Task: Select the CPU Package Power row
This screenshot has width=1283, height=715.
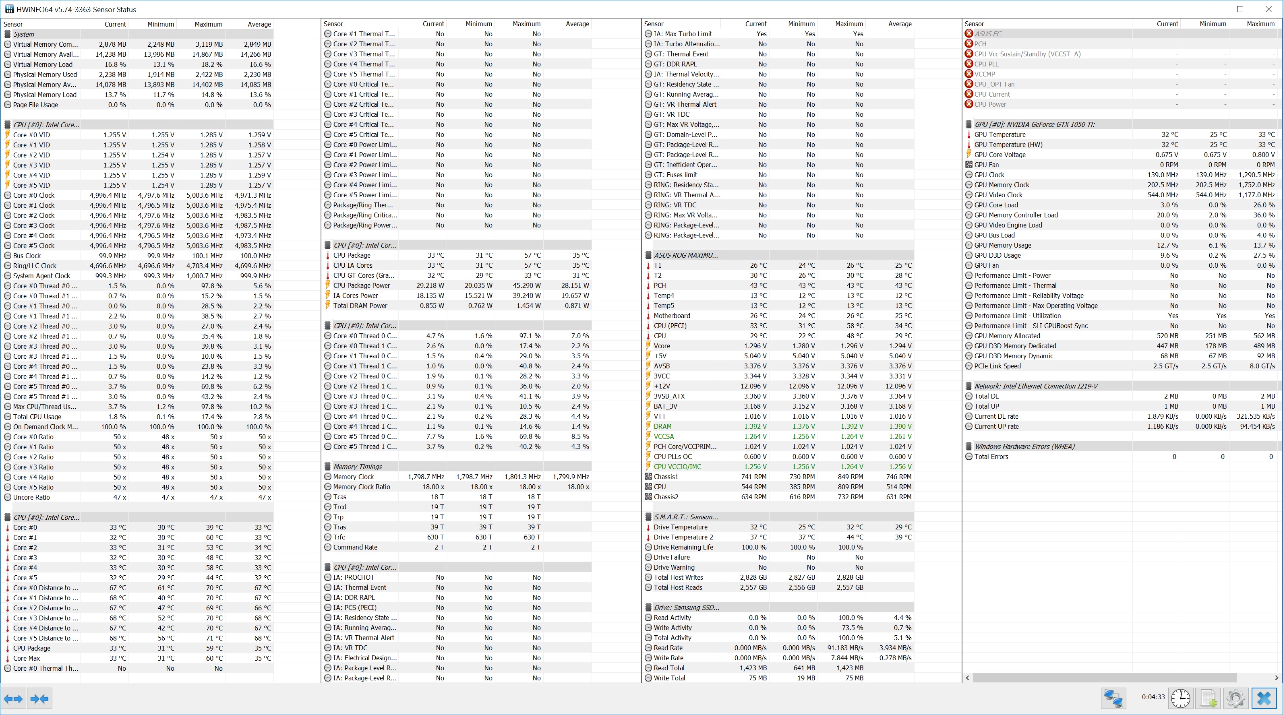Action: point(362,286)
